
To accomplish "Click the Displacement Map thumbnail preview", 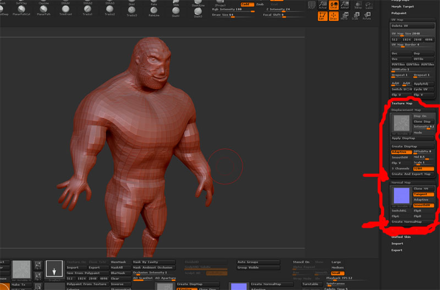I will click(x=401, y=124).
